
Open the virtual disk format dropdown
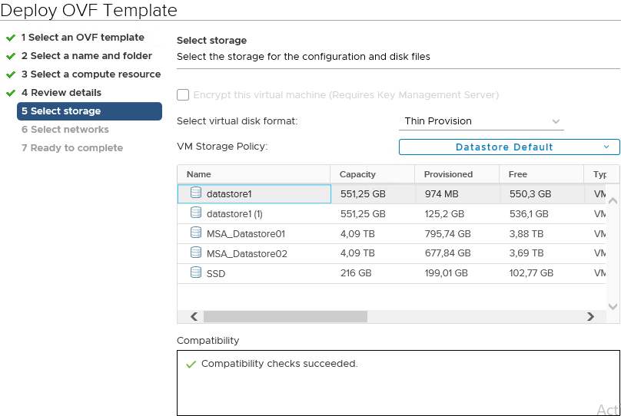pos(481,121)
